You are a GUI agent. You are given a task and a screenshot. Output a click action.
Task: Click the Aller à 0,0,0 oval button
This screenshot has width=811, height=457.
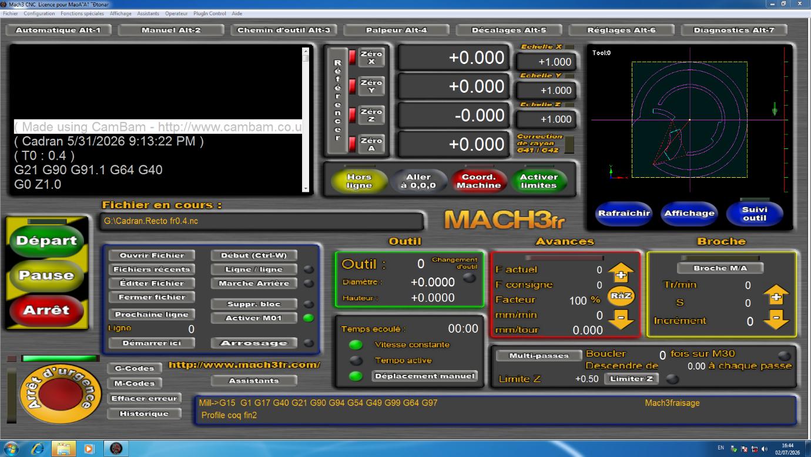pos(418,181)
